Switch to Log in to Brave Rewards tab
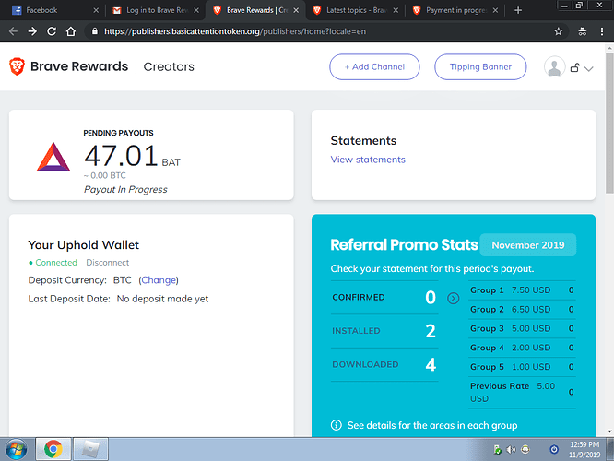Screen dimensions: 614x461 pyautogui.click(x=156, y=10)
